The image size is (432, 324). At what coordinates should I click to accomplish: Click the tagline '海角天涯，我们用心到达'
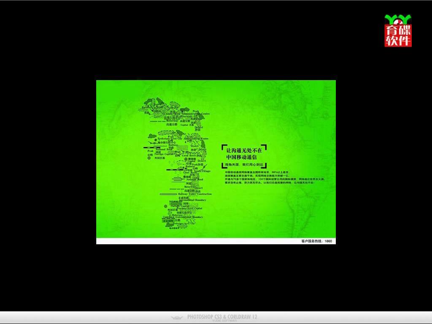coord(244,165)
